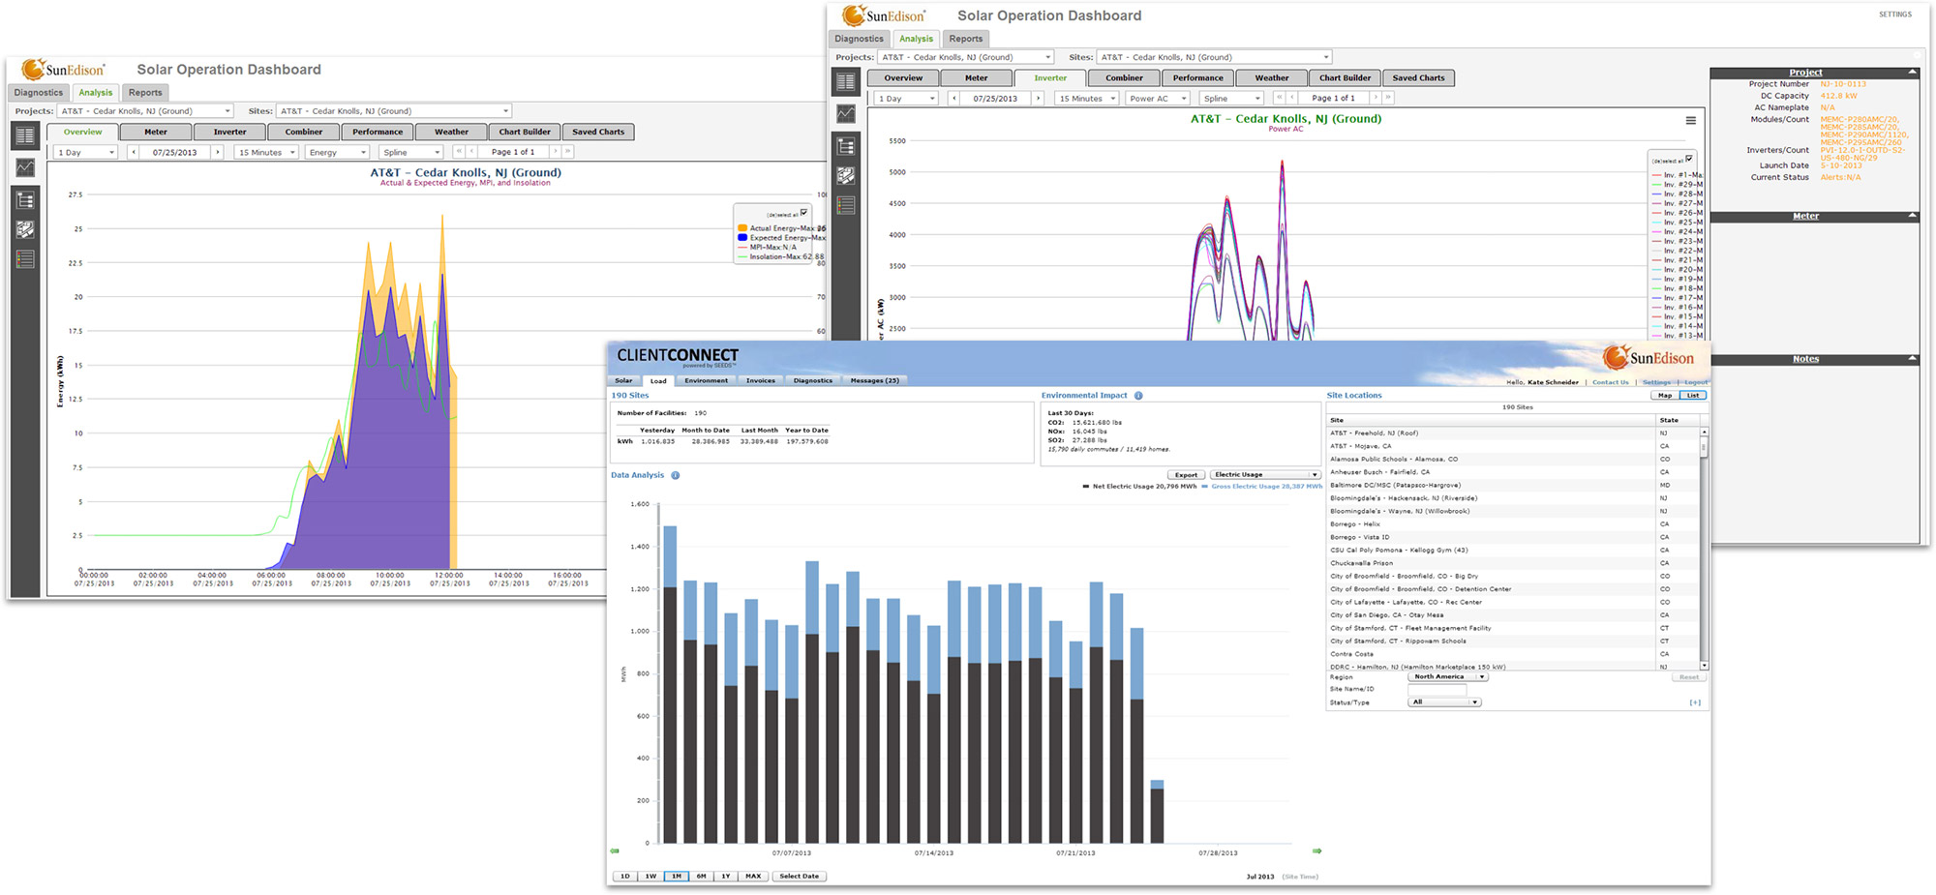1936x895 pixels.
Task: Open the Messages (23) tab
Action: coord(874,381)
